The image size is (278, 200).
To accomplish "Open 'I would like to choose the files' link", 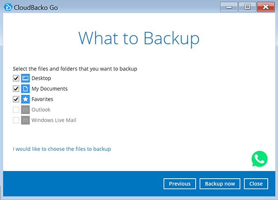I will pyautogui.click(x=62, y=149).
